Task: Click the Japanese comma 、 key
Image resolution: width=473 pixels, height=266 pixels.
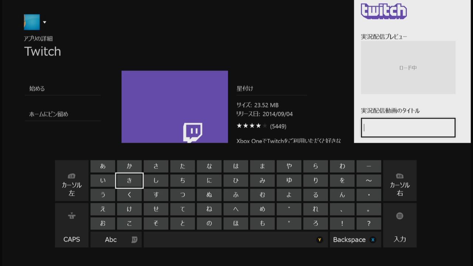Action: pos(342,209)
